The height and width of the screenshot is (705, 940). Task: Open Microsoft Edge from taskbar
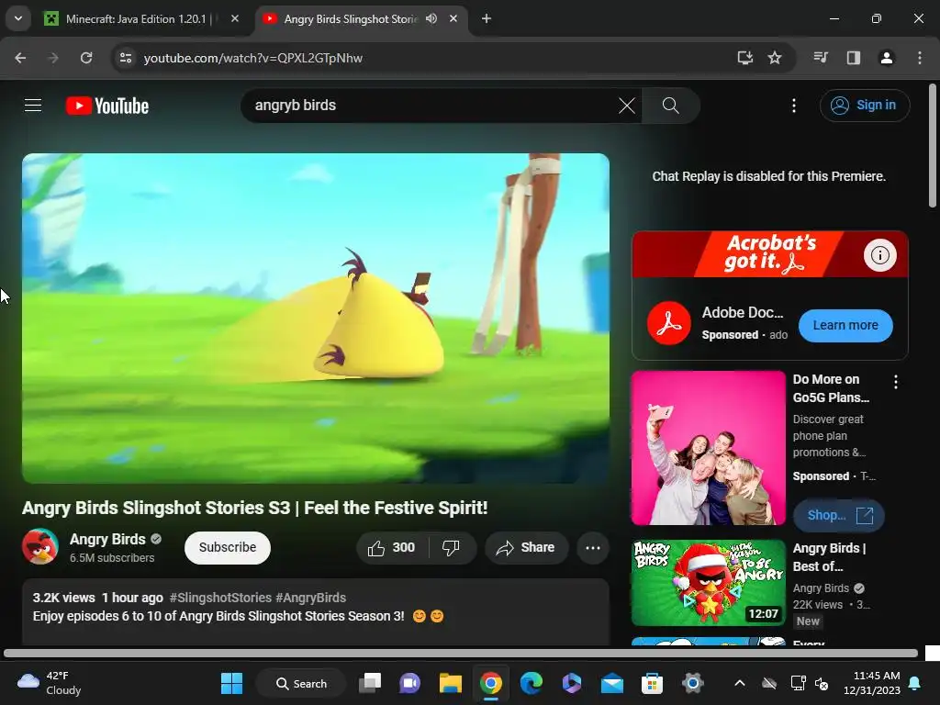pos(532,683)
